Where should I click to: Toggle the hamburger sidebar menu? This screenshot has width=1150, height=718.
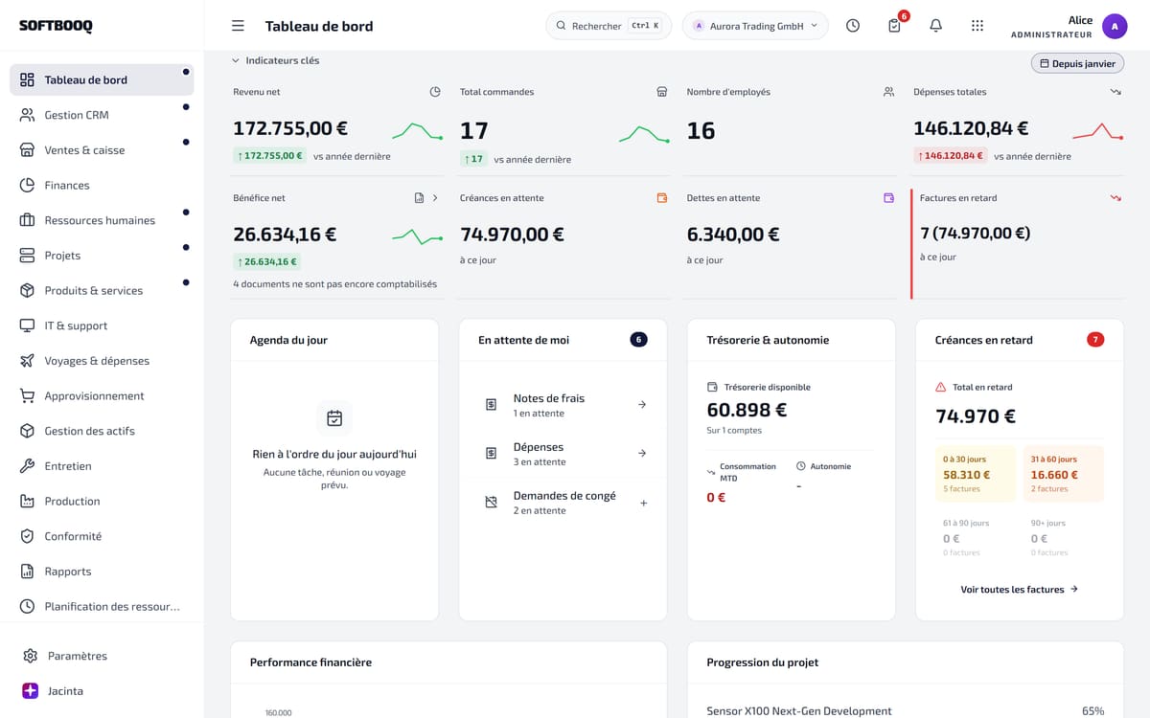click(238, 26)
